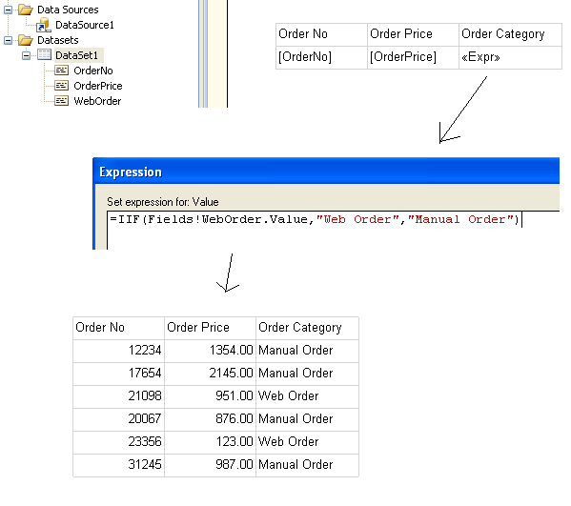Screen dimensions: 571x506
Task: Click the Order Price header cell in designer
Action: (413, 34)
